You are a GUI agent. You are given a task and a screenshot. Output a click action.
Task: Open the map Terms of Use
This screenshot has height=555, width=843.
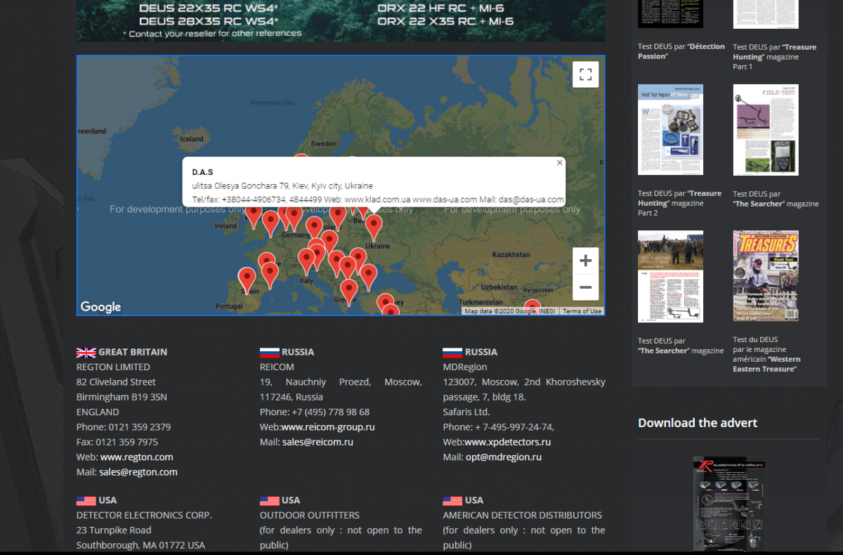pyautogui.click(x=582, y=311)
